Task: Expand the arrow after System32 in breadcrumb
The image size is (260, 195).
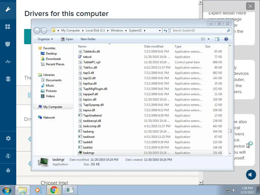Action: [x=144, y=30]
